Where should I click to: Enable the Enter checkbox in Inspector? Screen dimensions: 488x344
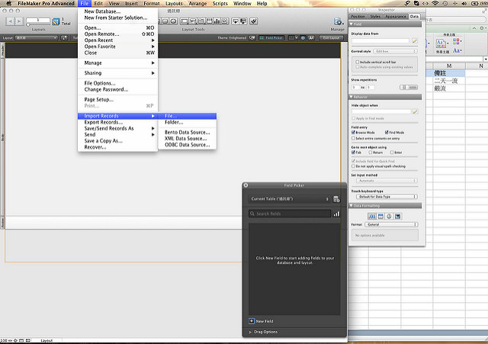(x=392, y=153)
